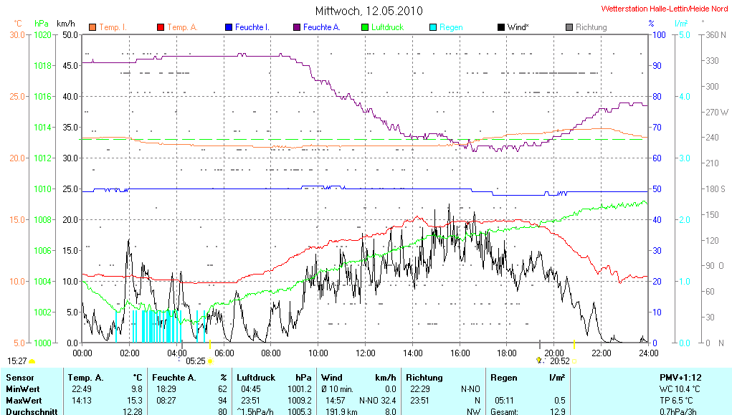Select the Luftdruck column header in table
The width and height of the screenshot is (732, 415).
(255, 377)
